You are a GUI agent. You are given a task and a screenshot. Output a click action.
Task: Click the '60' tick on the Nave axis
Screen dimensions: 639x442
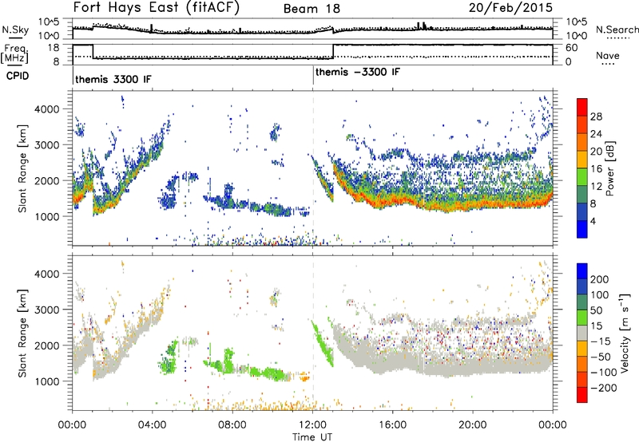(x=572, y=48)
